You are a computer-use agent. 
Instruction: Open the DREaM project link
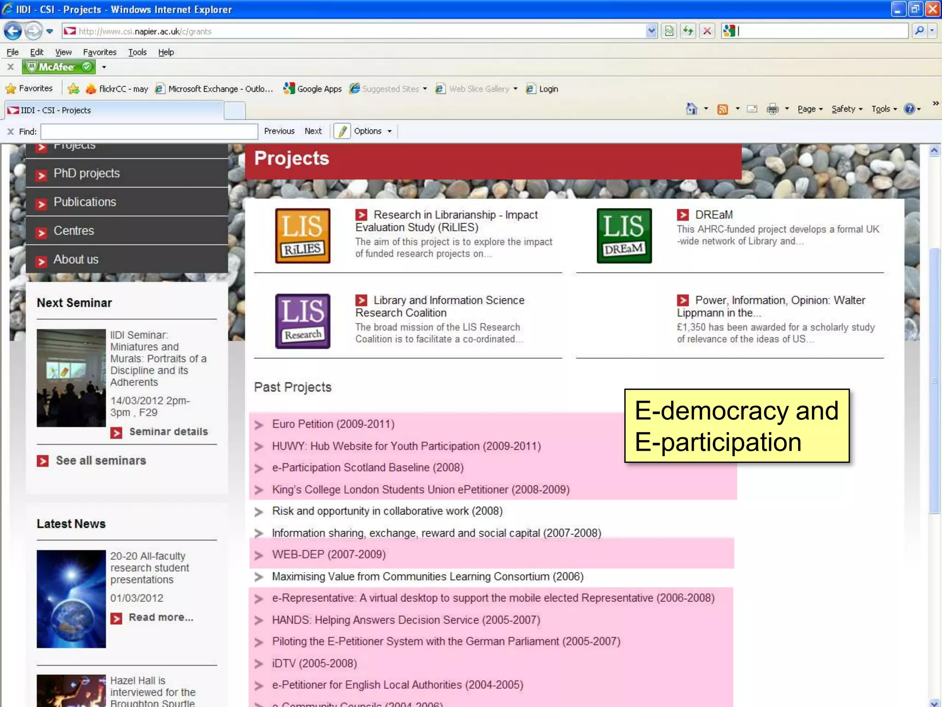click(714, 215)
